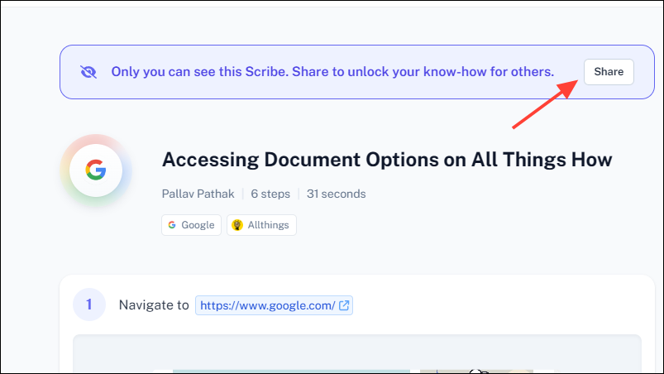Click the Allthings lightbulb icon
Image resolution: width=664 pixels, height=374 pixels.
[x=237, y=225]
